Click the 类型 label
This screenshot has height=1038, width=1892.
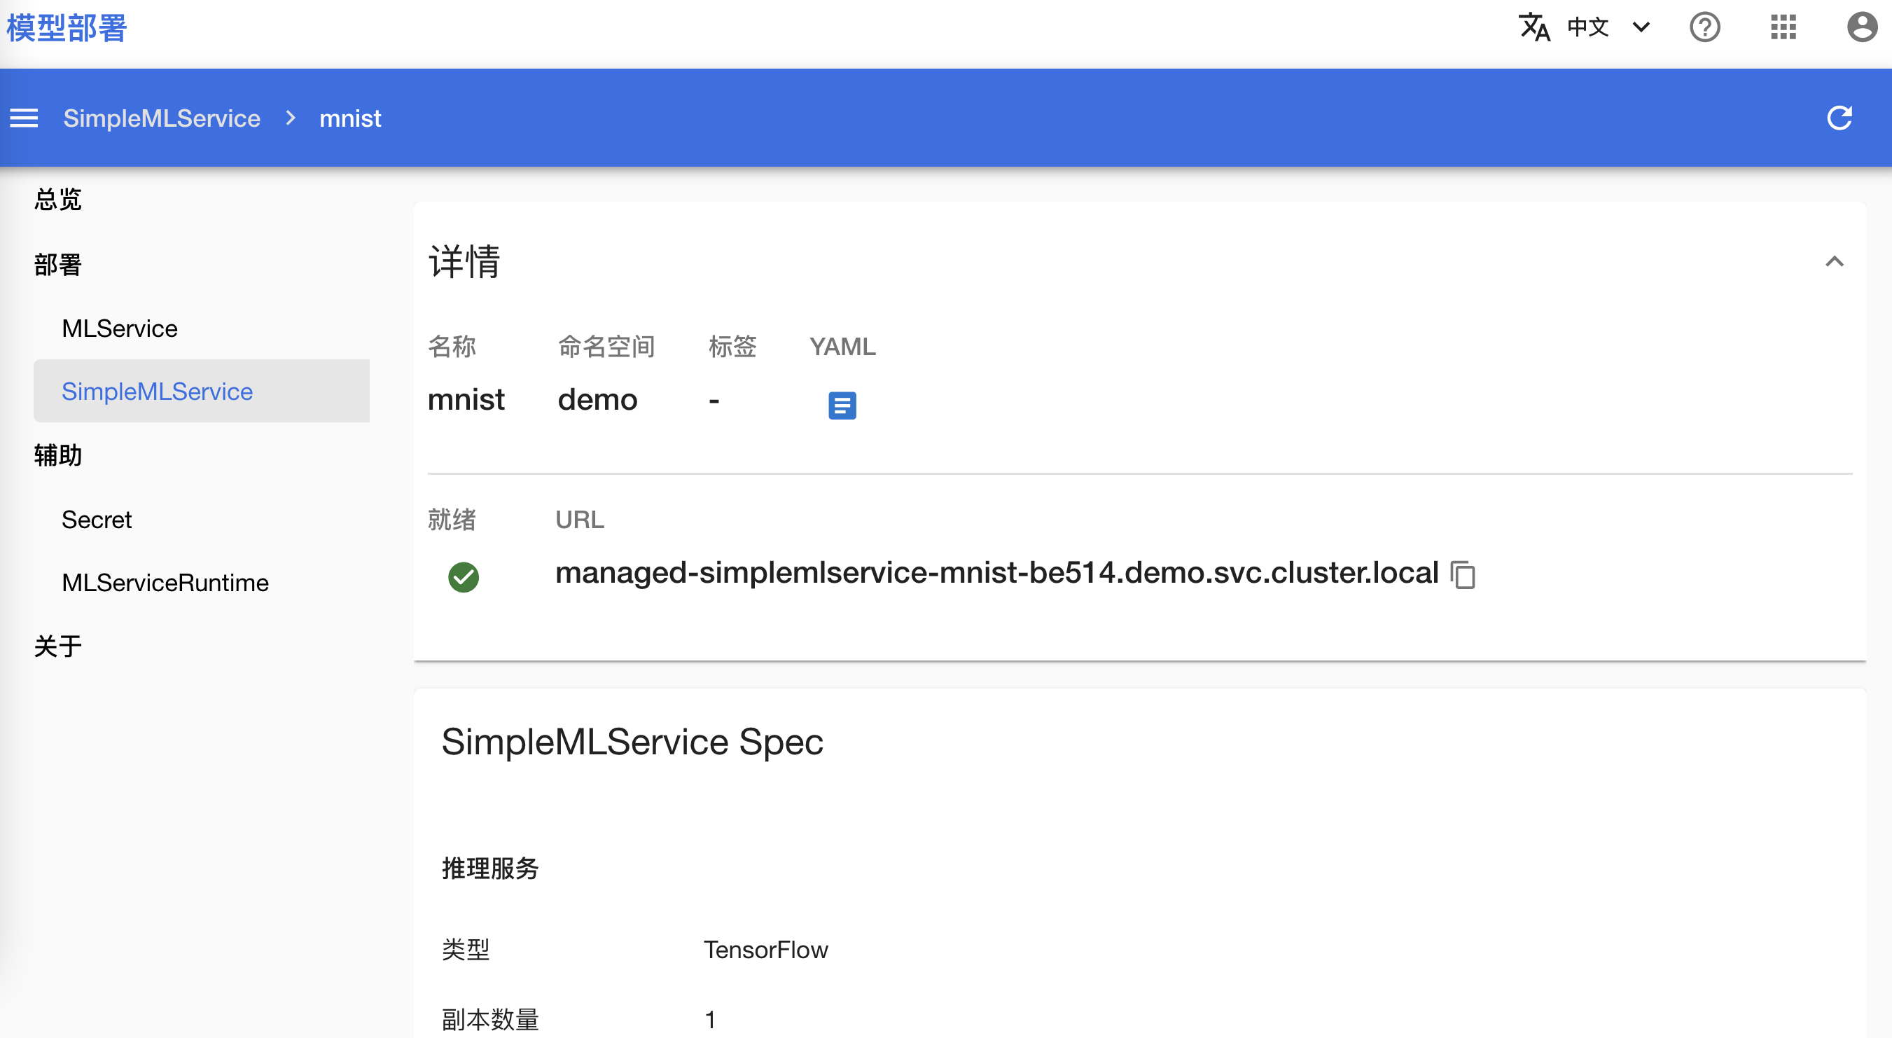coord(466,950)
